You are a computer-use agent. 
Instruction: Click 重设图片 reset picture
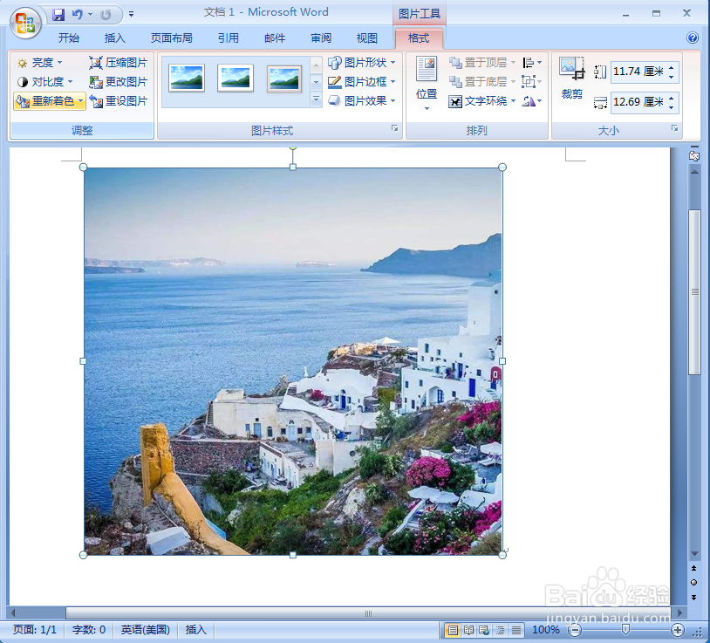[x=118, y=101]
